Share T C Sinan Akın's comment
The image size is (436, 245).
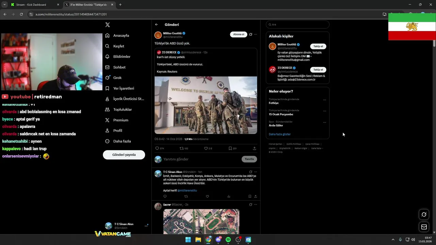(x=255, y=196)
